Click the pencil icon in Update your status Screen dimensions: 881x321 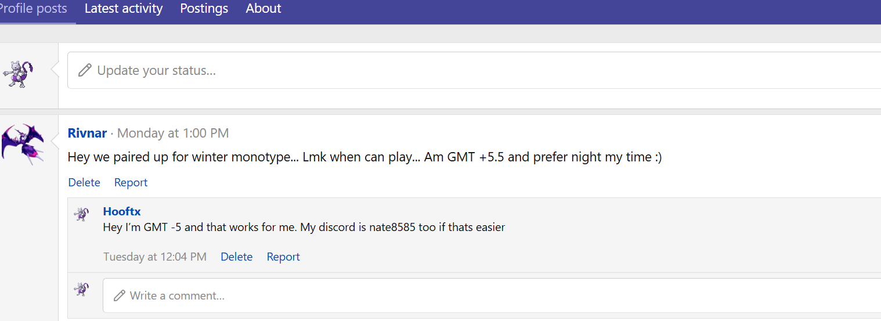[x=85, y=70]
